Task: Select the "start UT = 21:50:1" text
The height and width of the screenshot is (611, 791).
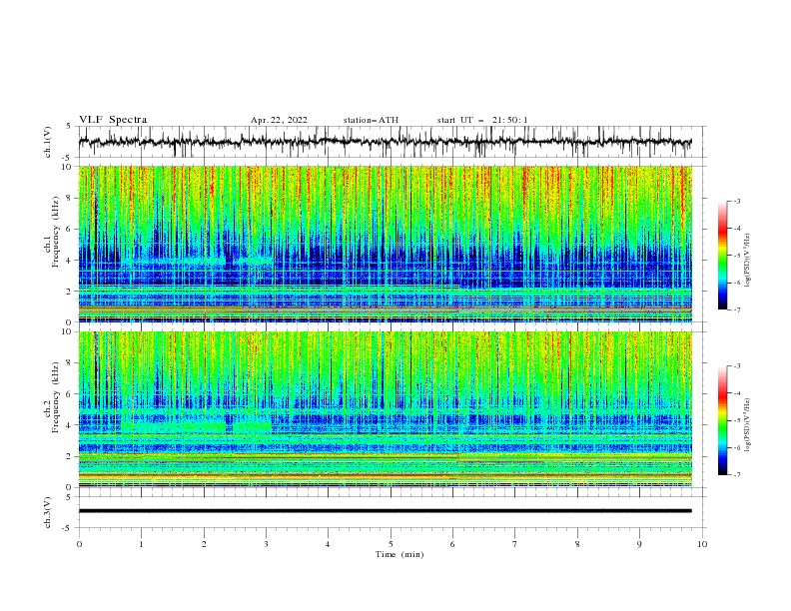Action: [x=482, y=120]
